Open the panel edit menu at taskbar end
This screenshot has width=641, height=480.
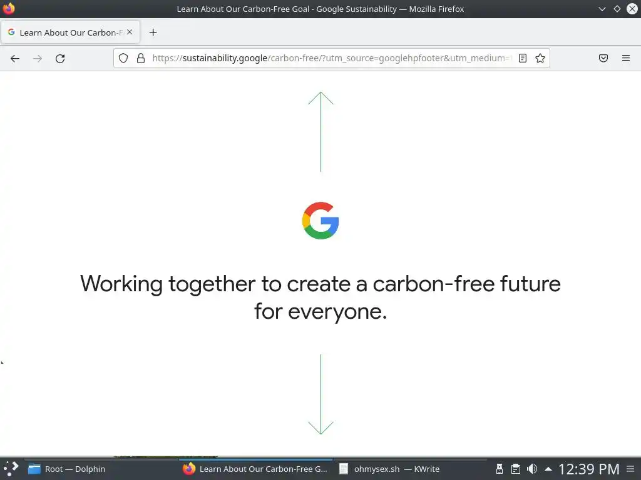click(x=631, y=469)
